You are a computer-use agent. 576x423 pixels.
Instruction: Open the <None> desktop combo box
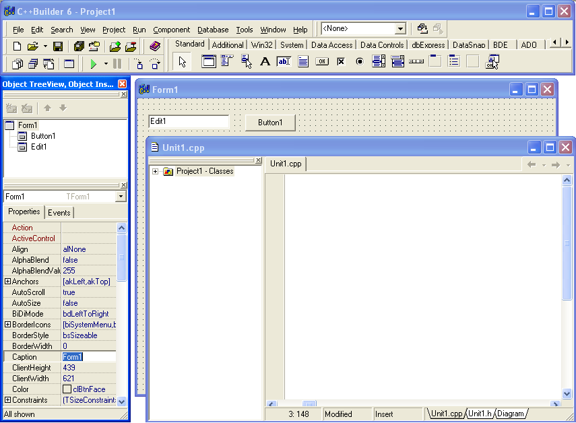pyautogui.click(x=400, y=28)
